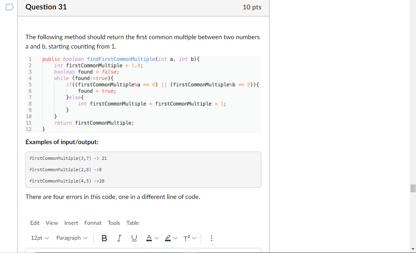Open the Paragraph style dropdown

72,238
